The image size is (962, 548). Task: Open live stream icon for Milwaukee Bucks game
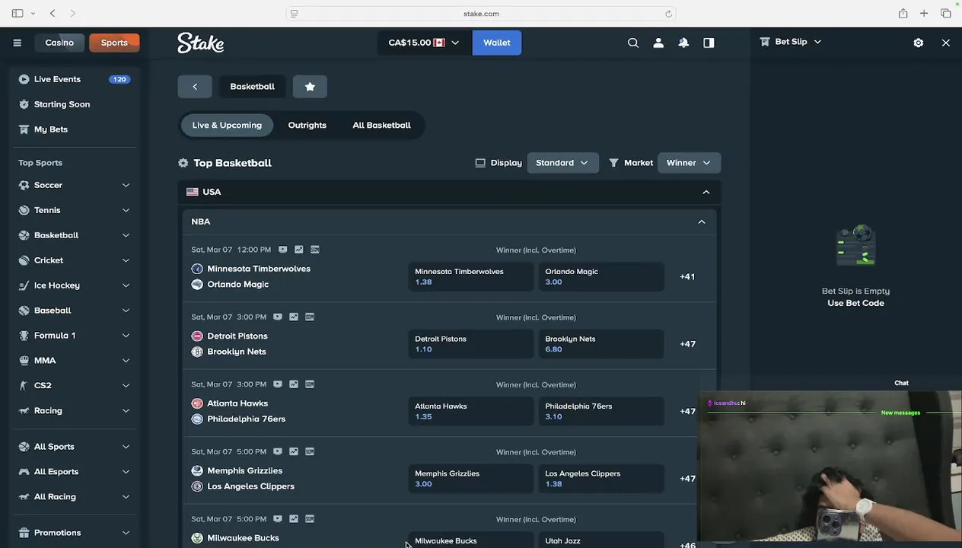(278, 519)
